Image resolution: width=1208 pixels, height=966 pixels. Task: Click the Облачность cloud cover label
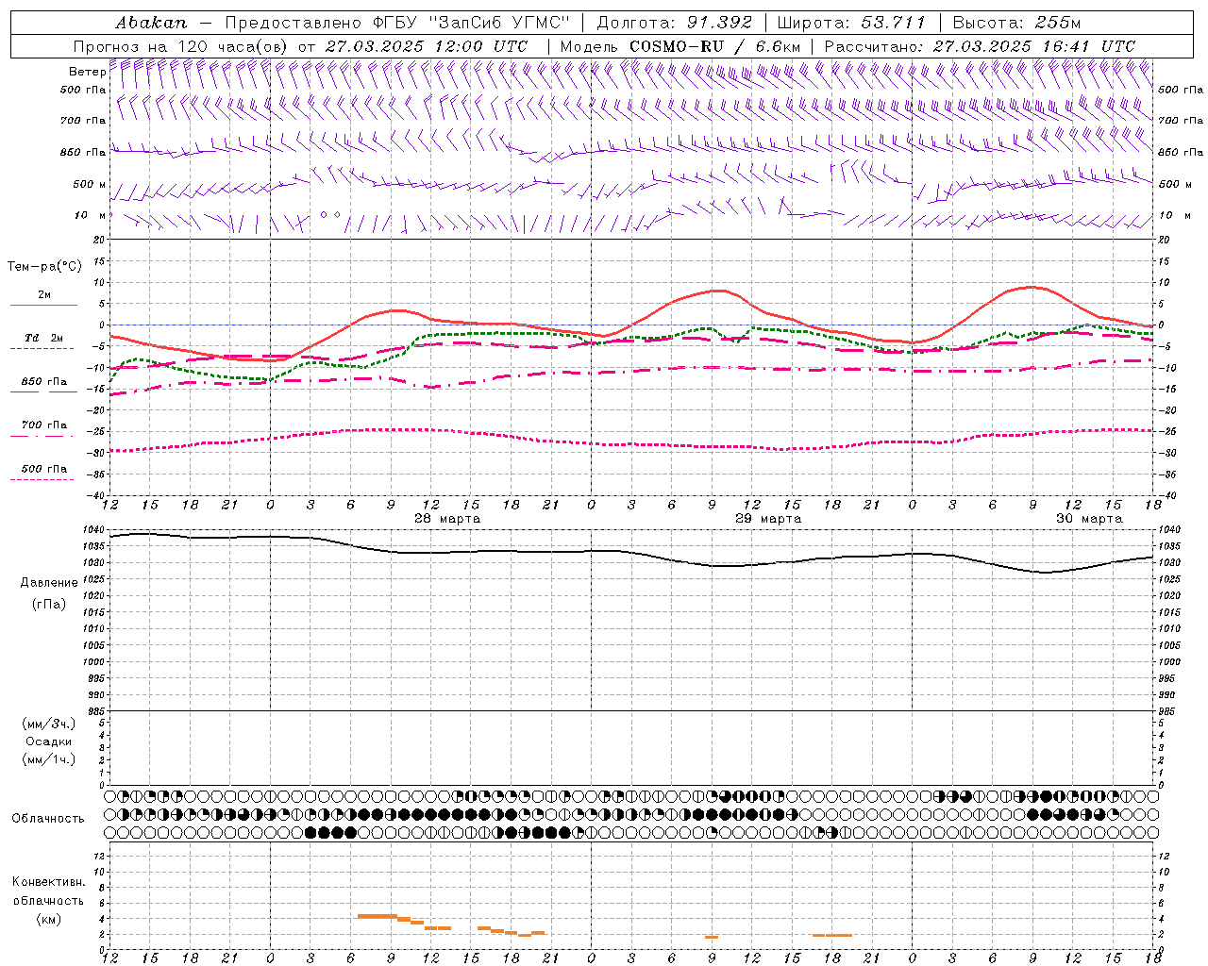coord(48,819)
